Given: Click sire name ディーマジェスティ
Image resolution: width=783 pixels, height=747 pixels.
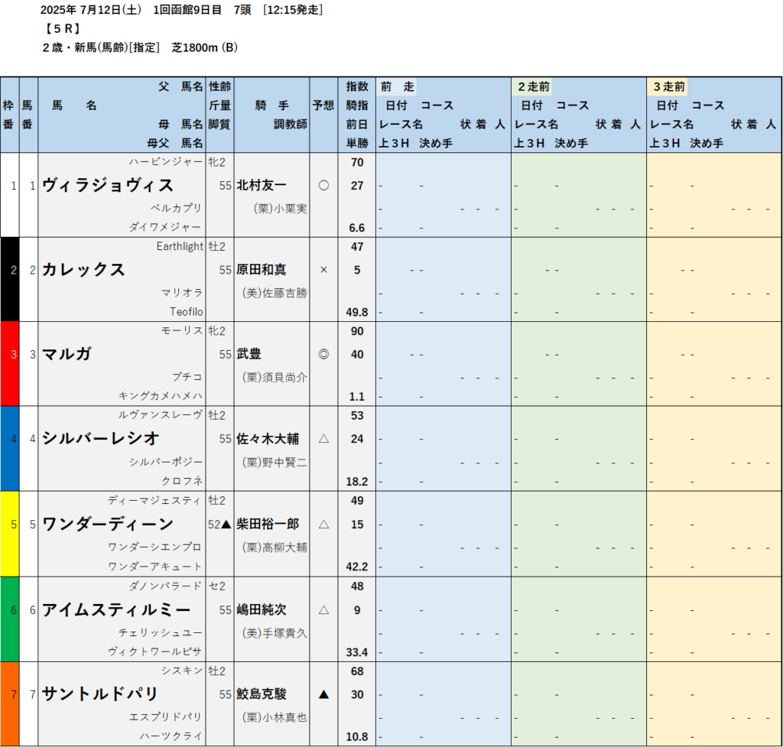Looking at the screenshot, I should (x=154, y=500).
